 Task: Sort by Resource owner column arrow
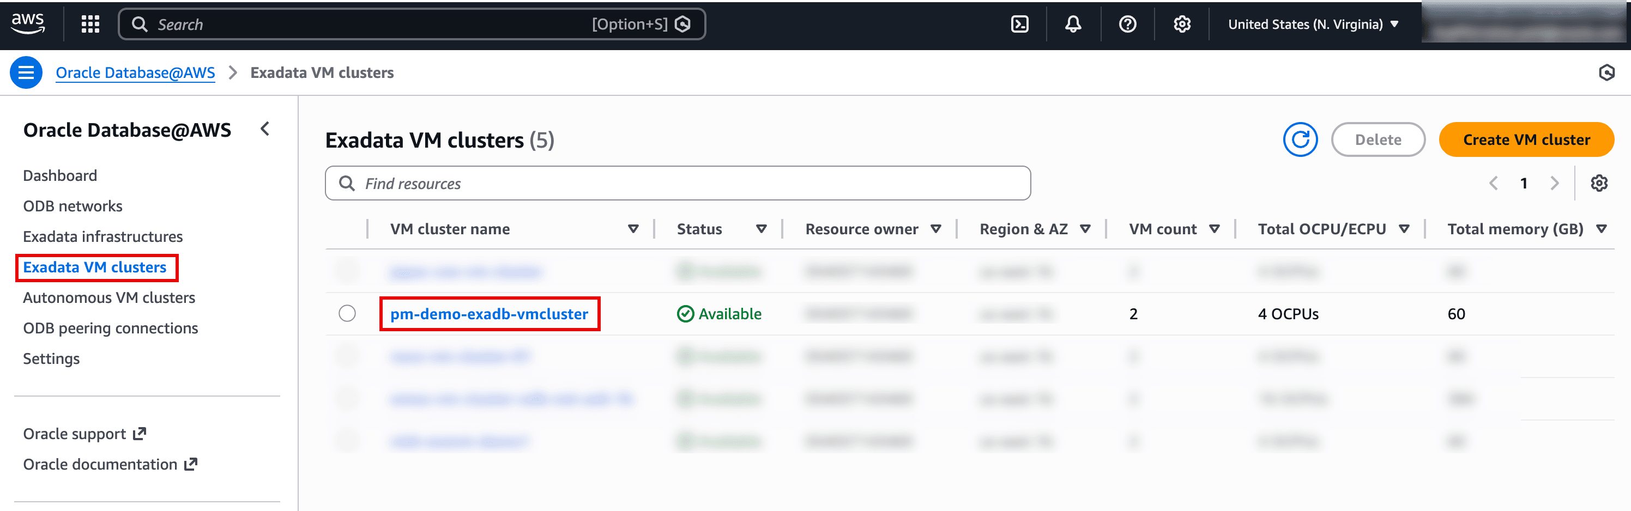tap(936, 229)
